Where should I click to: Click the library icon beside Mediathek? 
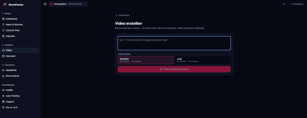[x=3, y=70]
